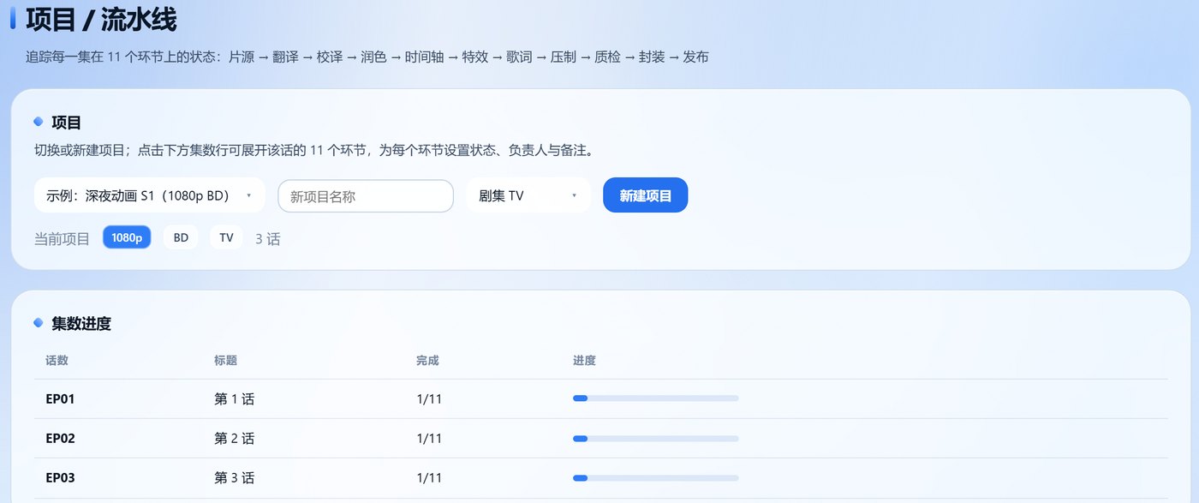Open the project selector dropdown 示例：深夜动画 S1
1199x503 pixels.
coord(150,195)
